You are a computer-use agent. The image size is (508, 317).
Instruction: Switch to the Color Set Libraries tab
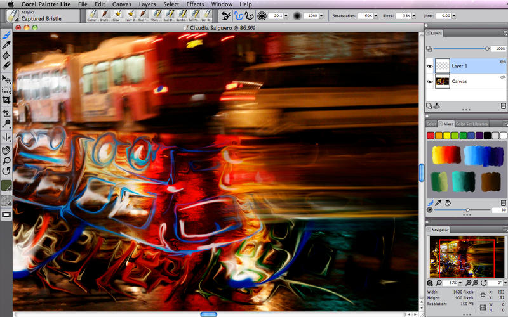pyautogui.click(x=472, y=124)
